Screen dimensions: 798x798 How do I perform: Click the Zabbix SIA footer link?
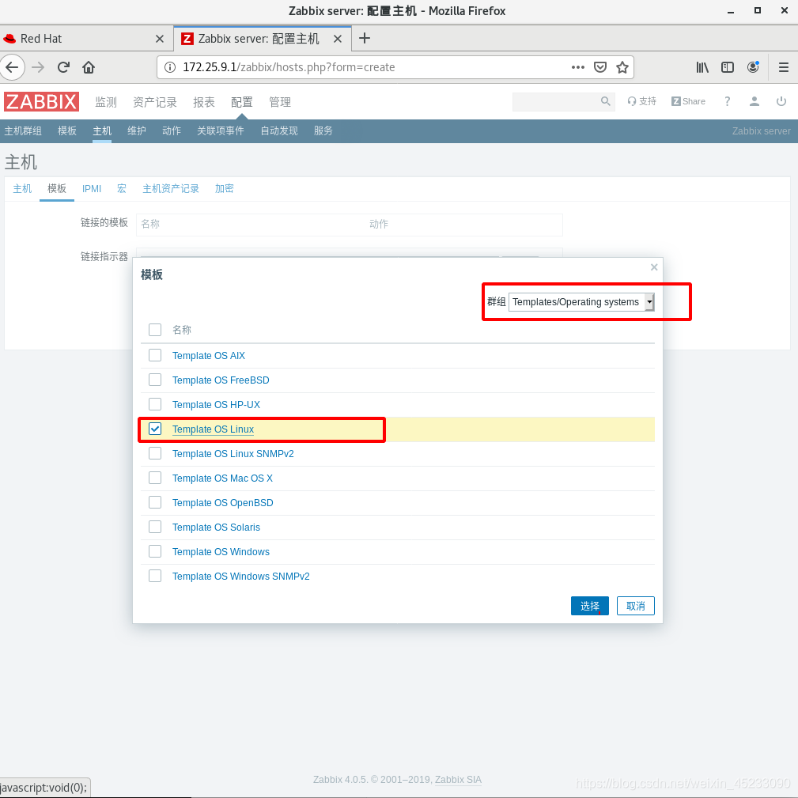(x=458, y=780)
